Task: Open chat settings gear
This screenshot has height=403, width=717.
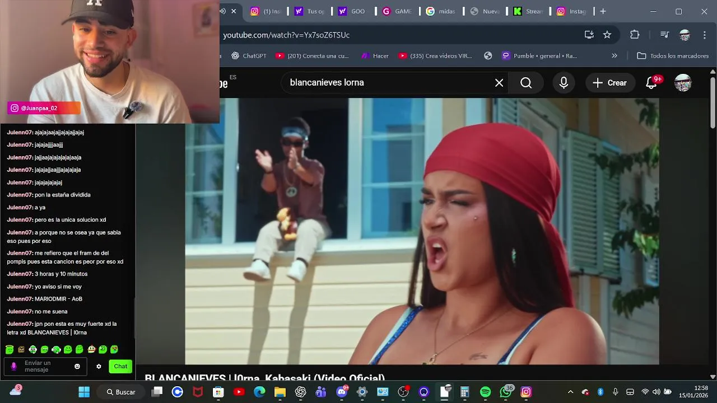Action: [99, 367]
